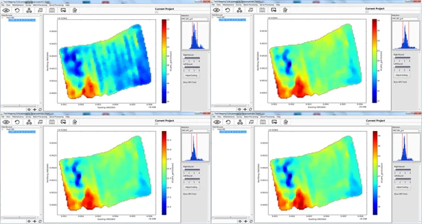Open the Selection dropdown in bottom-right window
The image size is (422, 224).
(x=406, y=131)
